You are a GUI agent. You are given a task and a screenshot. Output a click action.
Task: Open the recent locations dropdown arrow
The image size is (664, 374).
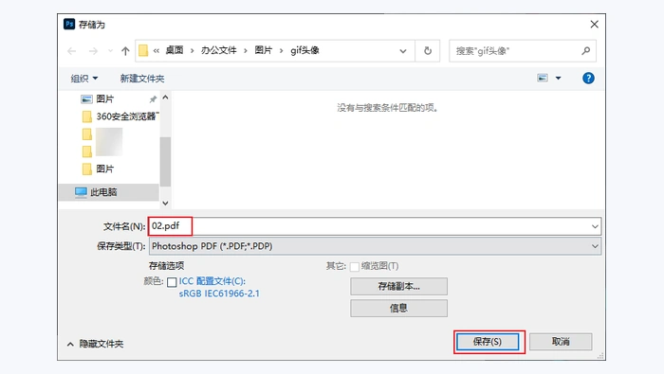[x=111, y=51]
